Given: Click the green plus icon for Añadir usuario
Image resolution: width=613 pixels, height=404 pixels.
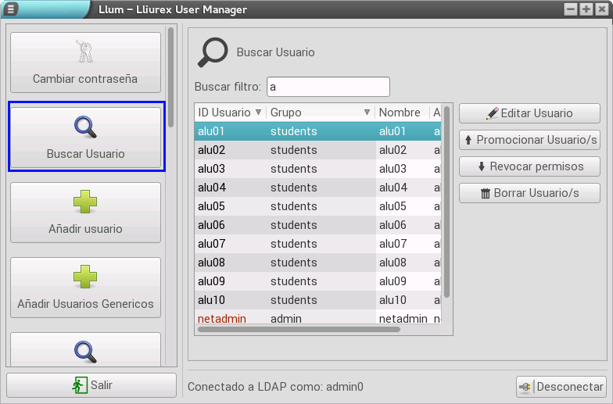Looking at the screenshot, I should coord(84,202).
